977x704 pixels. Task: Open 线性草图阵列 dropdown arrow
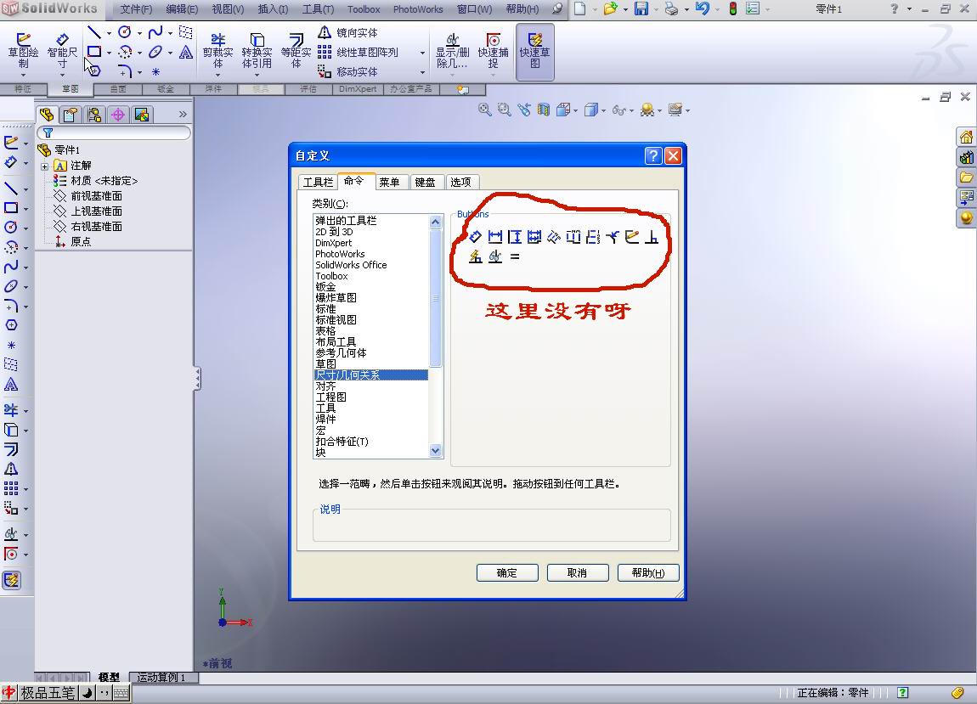[422, 53]
